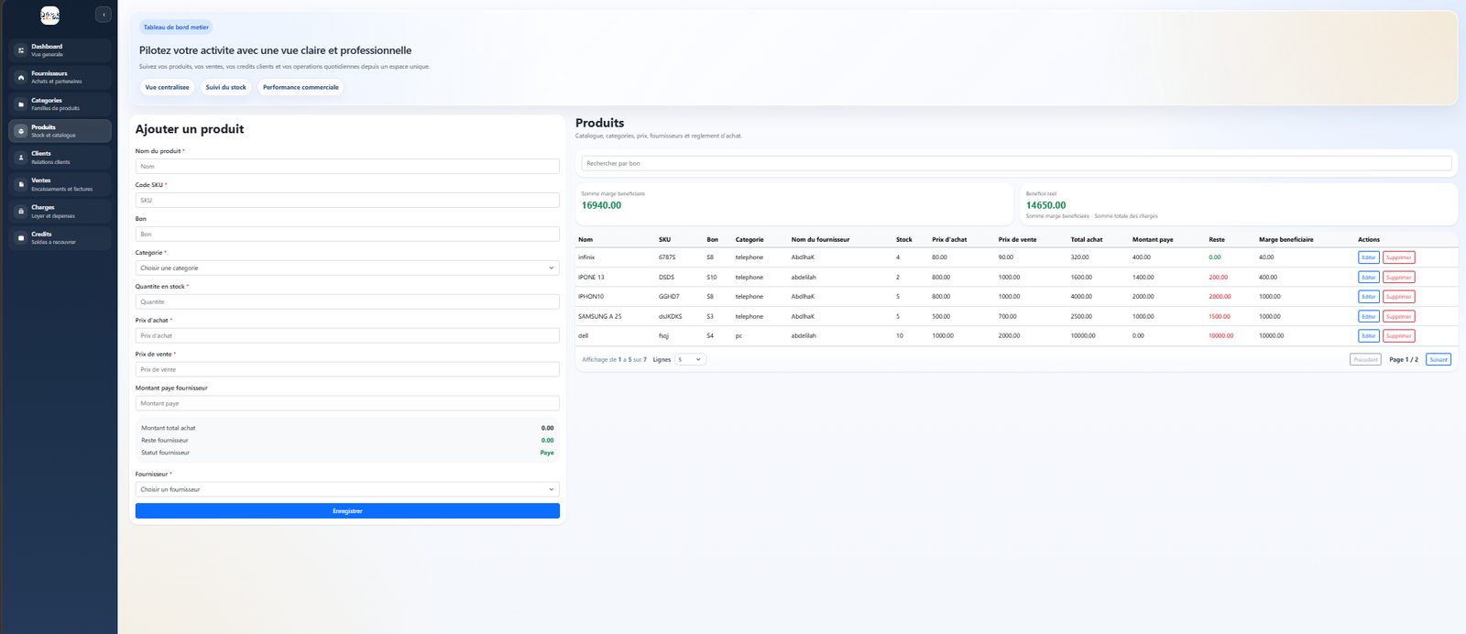Click the 14650.00 benefice reel value
This screenshot has height=634, width=1466.
1045,205
